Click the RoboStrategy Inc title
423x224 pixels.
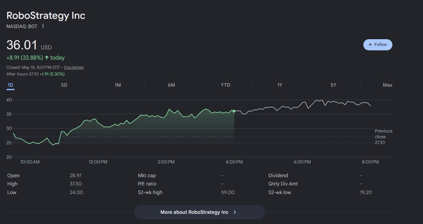(46, 15)
